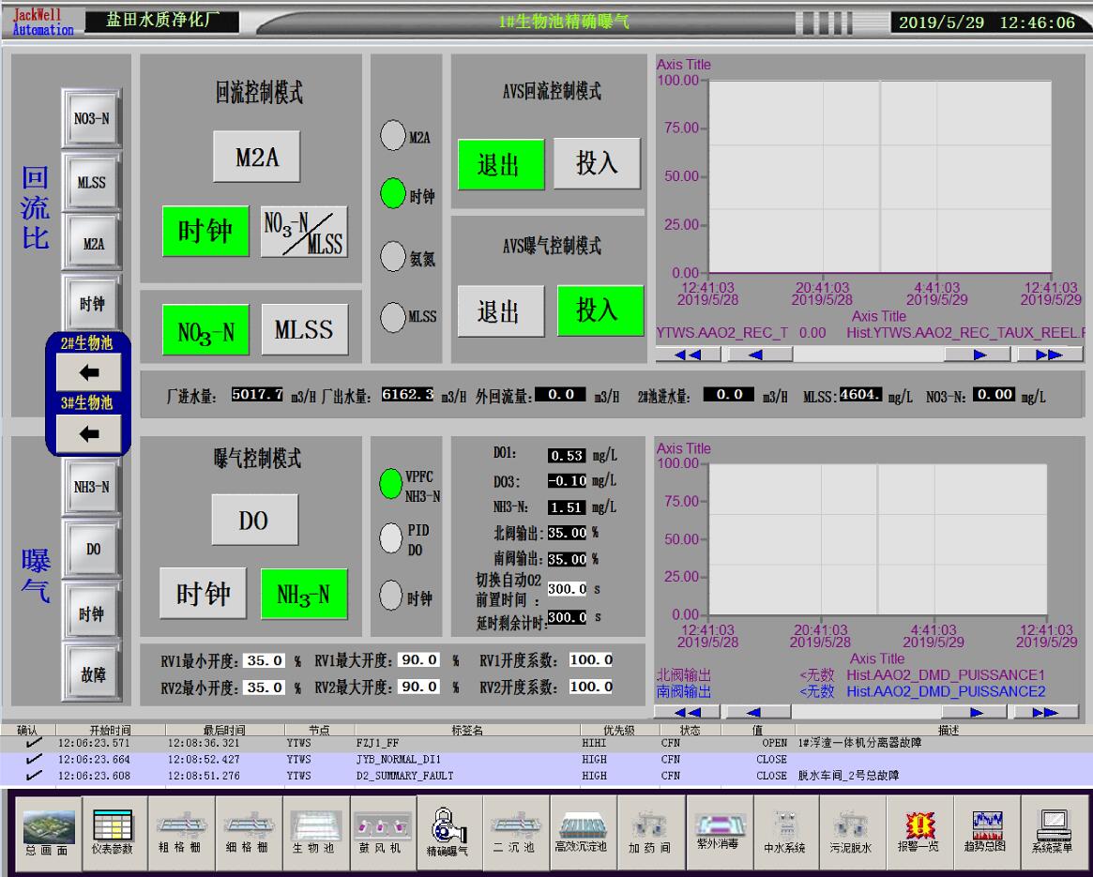Choose the MLSS button beside NO3-N
Viewport: 1093px width, 877px height.
pos(305,329)
